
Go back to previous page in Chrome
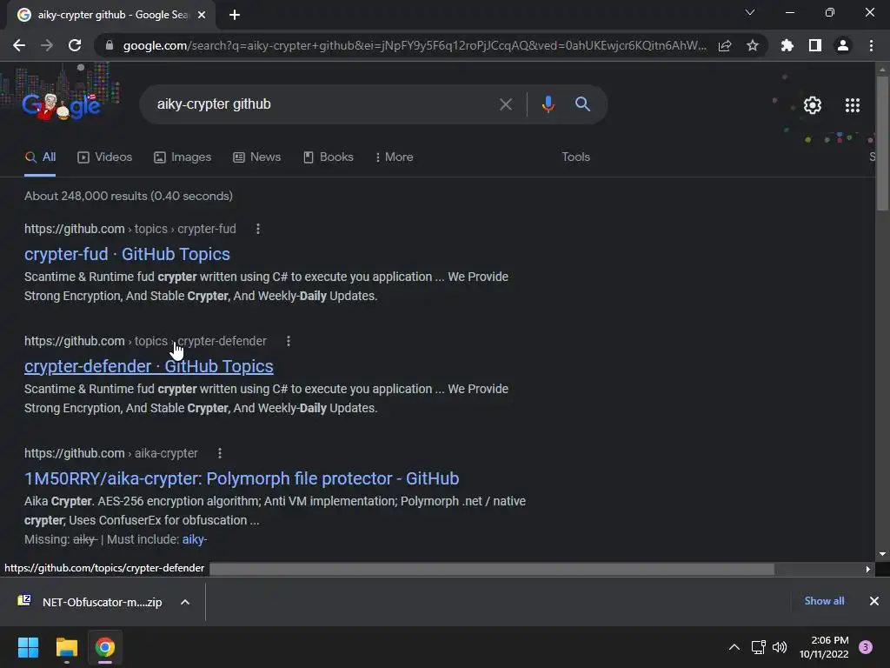19,45
